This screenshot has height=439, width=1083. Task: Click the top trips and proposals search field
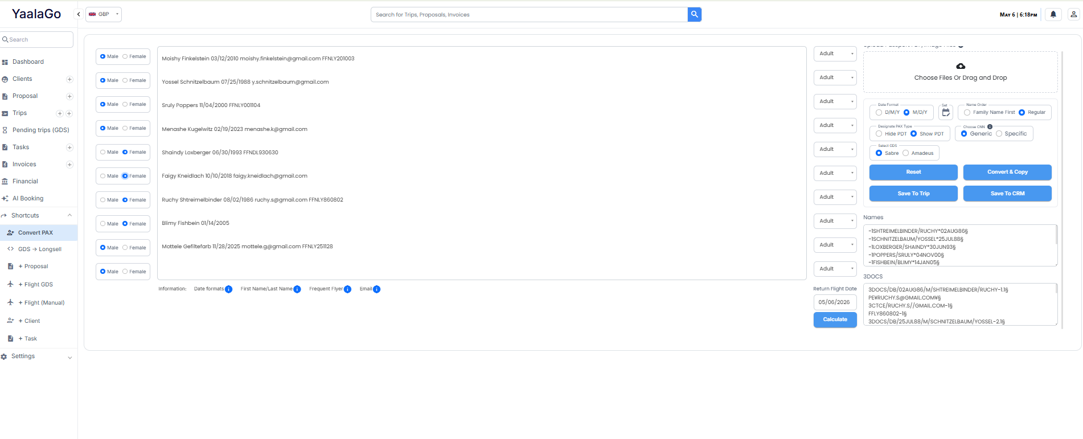click(x=529, y=14)
